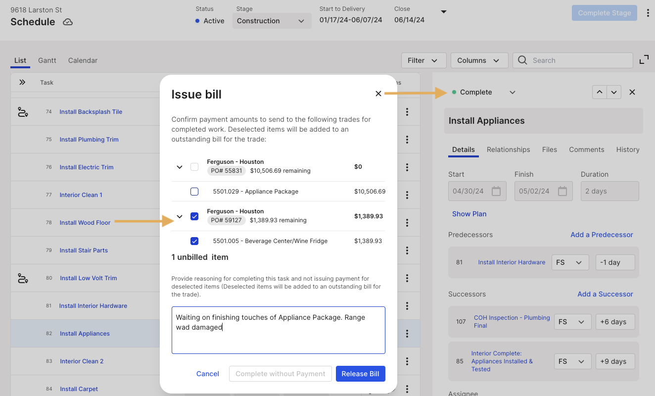Open the calendar picker for Start date
Screen dimensions: 655x396
click(x=496, y=191)
